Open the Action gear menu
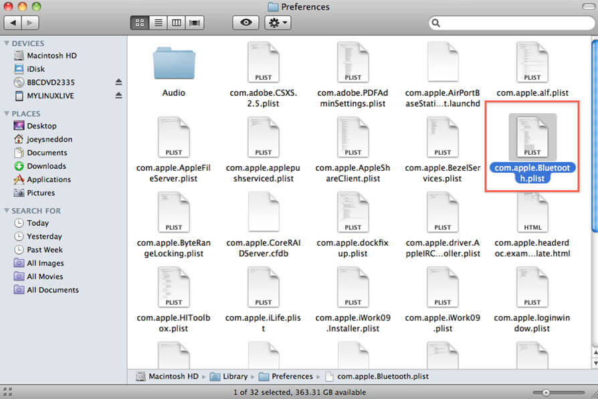The width and height of the screenshot is (598, 399). pyautogui.click(x=278, y=23)
